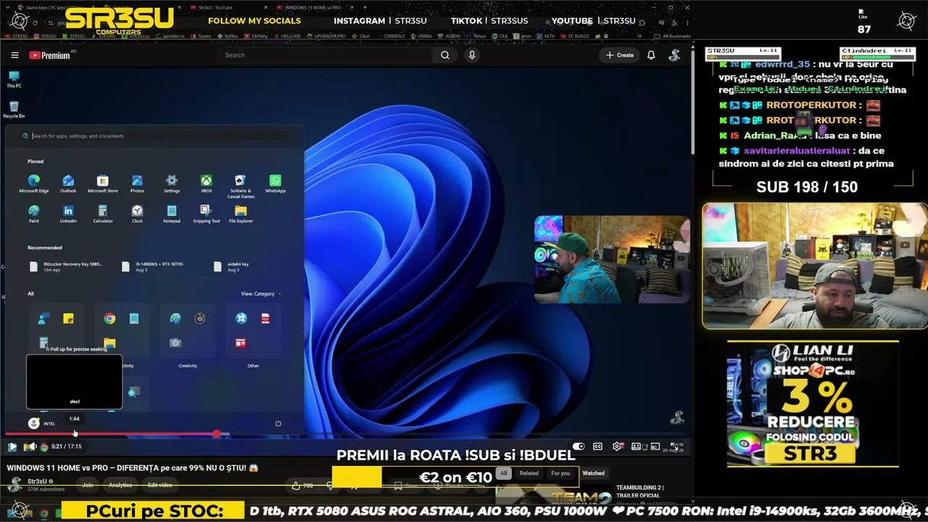Click the Join channel button
Screen dimensions: 928x522
click(88, 485)
